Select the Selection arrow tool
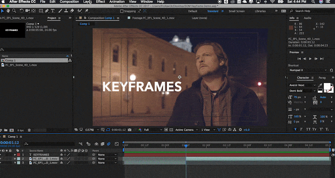Viewport: 335px width, 178px height. pyautogui.click(x=2, y=11)
